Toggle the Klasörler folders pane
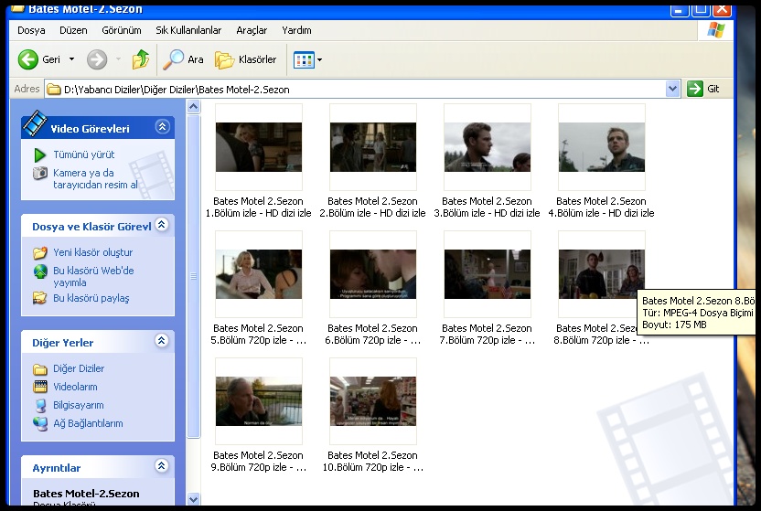 tap(245, 59)
